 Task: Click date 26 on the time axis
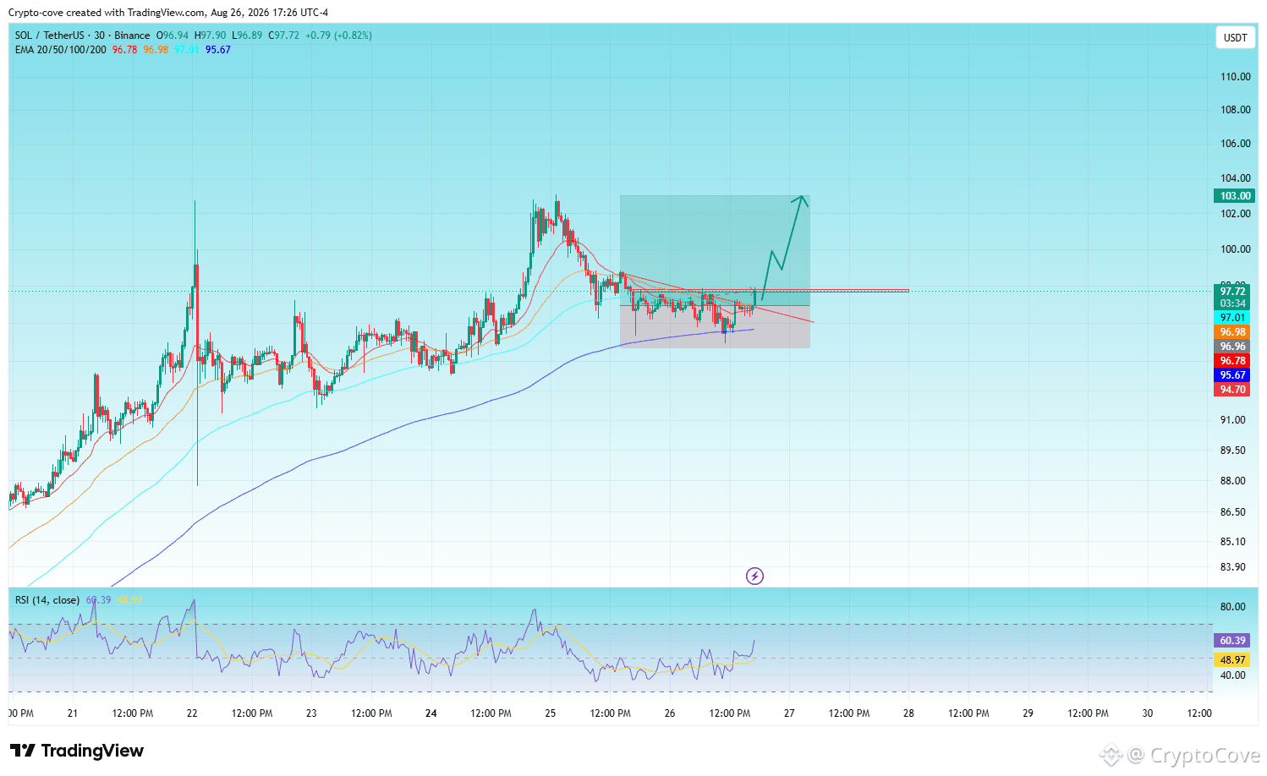(x=670, y=713)
